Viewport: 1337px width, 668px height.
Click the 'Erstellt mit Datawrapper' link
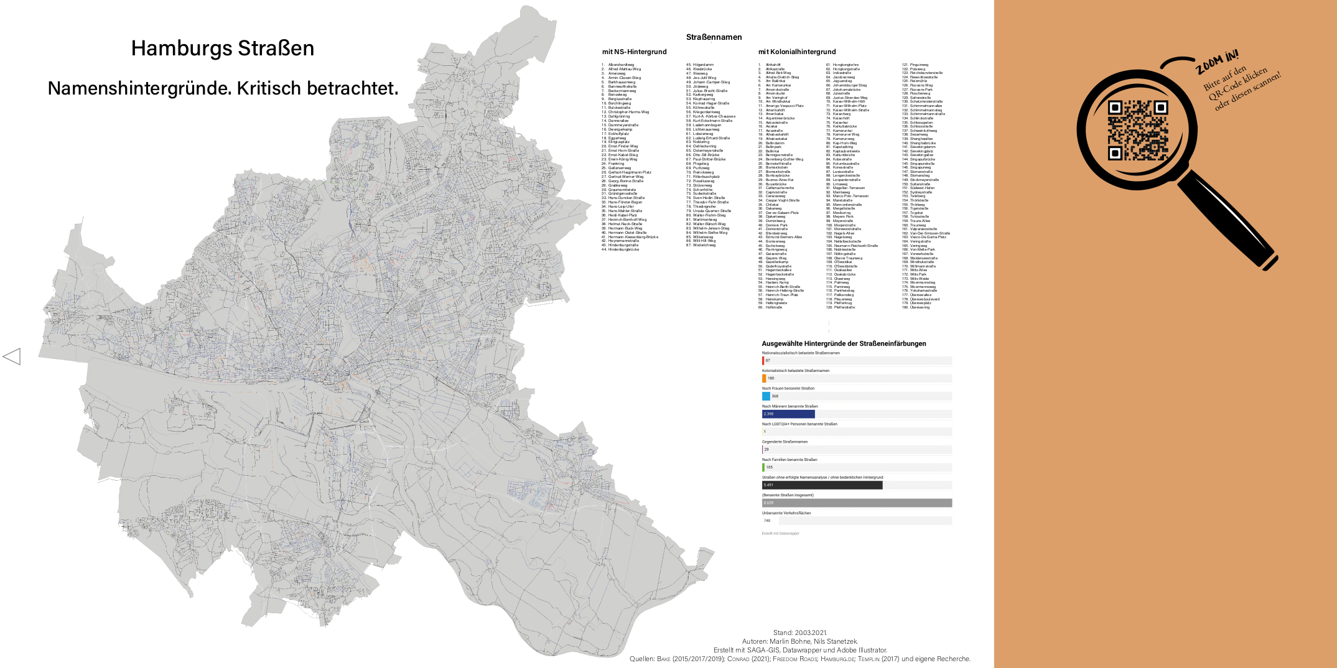point(780,533)
